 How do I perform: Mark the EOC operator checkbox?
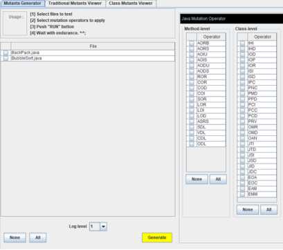[242, 183]
